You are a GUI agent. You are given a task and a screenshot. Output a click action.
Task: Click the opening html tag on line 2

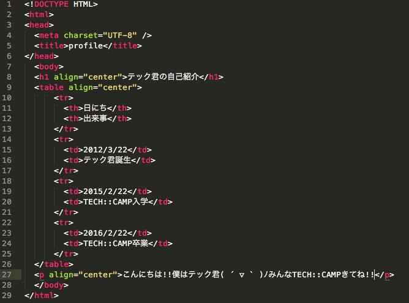point(39,15)
